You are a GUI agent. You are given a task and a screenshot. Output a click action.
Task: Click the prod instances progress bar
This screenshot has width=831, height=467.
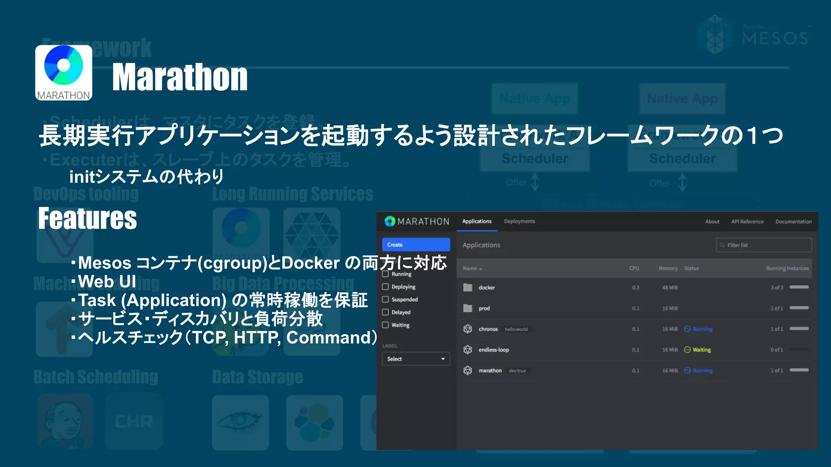point(799,308)
